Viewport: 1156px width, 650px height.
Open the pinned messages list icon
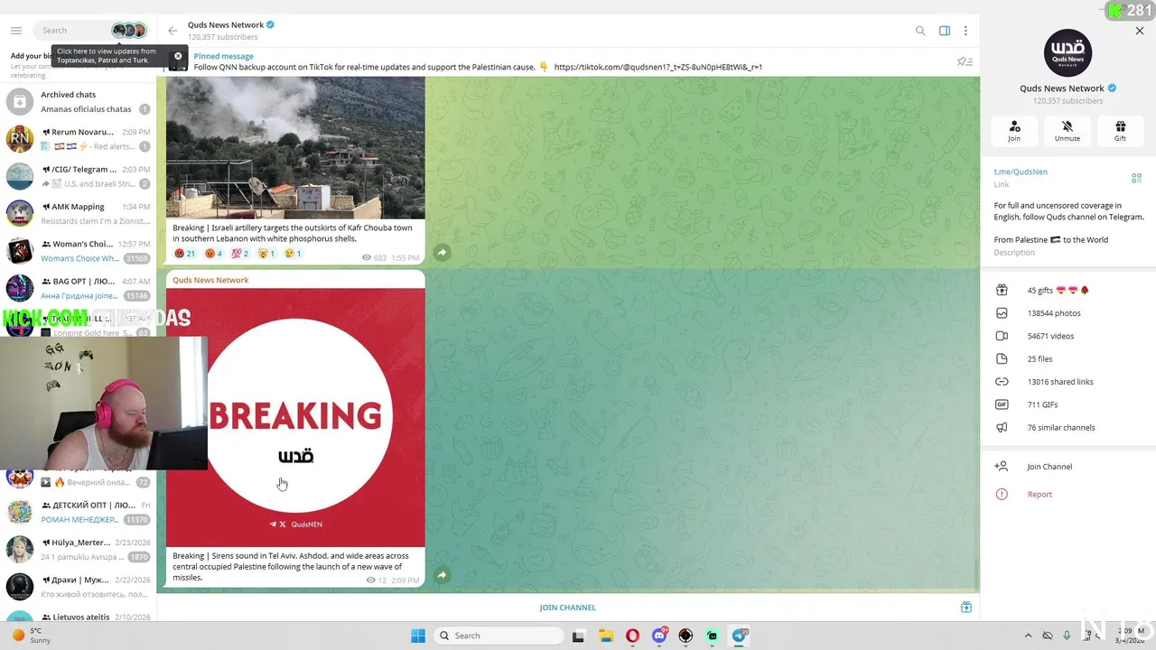pos(965,61)
